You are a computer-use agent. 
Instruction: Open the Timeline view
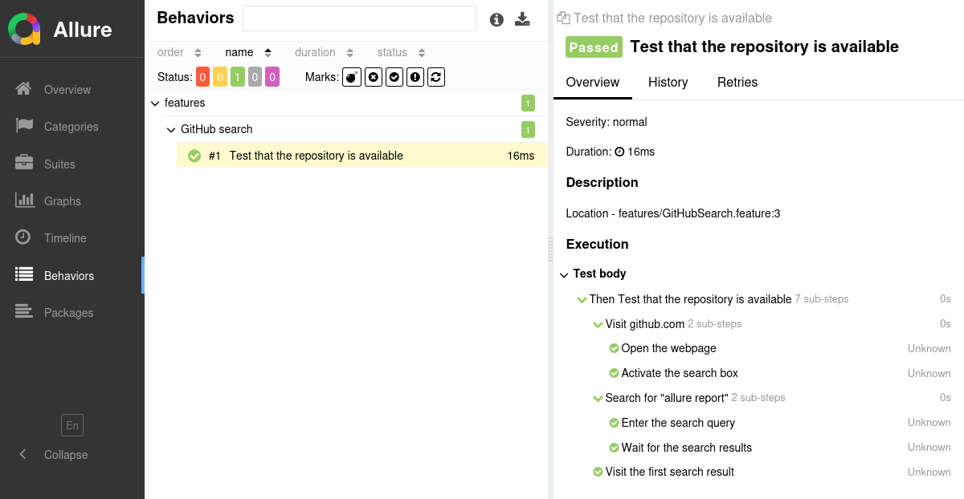(65, 238)
